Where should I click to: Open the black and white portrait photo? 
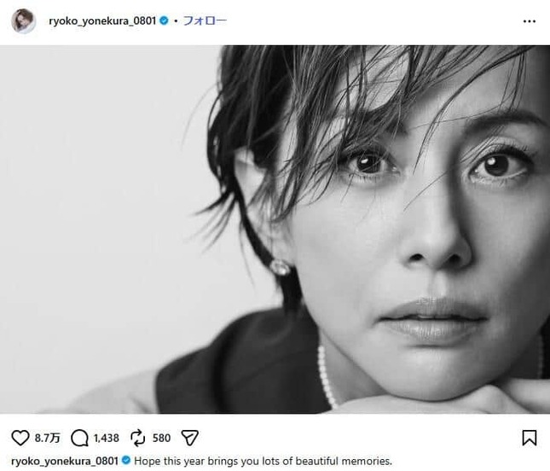coord(275,230)
